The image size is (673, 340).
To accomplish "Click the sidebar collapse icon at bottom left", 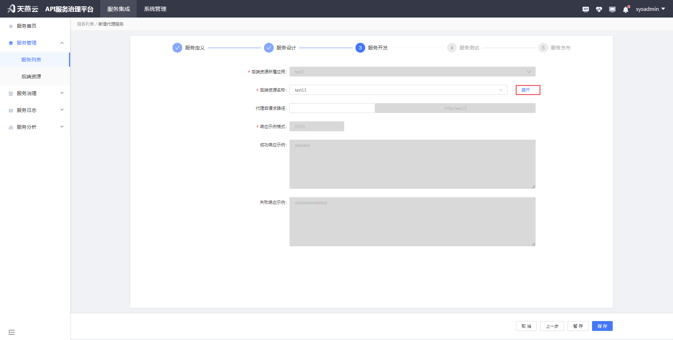I will click(x=12, y=332).
